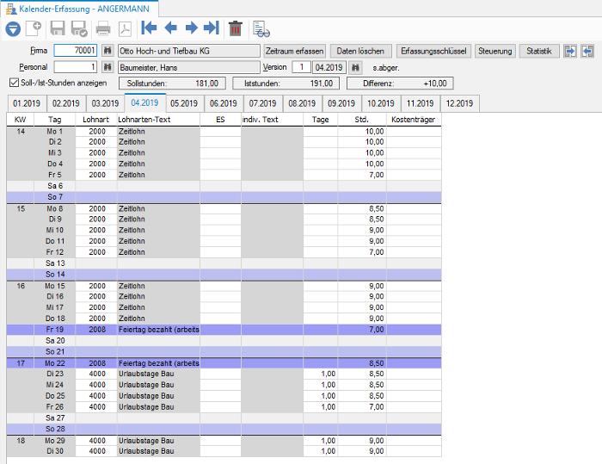Click the Zeitraum erfassen button
Viewport: 602px width, 464px height.
[x=294, y=51]
